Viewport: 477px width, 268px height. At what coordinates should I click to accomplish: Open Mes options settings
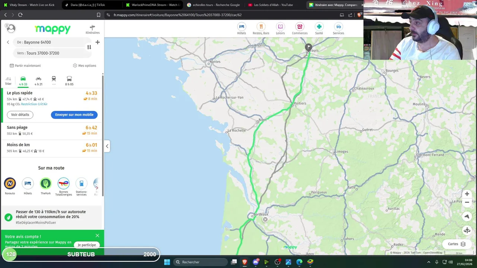pyautogui.click(x=85, y=66)
